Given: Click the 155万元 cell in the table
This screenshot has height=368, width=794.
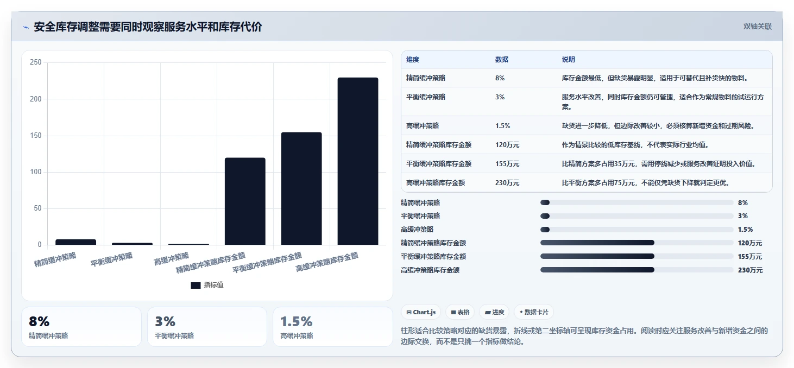Looking at the screenshot, I should coord(507,164).
